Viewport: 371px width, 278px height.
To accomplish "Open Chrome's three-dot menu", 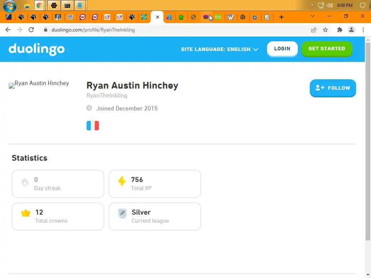I will point(363,30).
